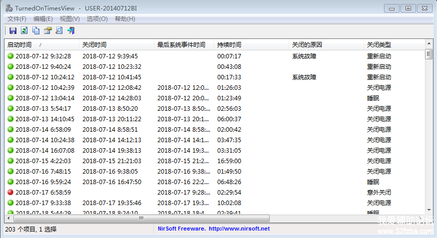Click the green status dot for 2018-07-12 9:32:28
This screenshot has height=238, width=437.
[10, 56]
